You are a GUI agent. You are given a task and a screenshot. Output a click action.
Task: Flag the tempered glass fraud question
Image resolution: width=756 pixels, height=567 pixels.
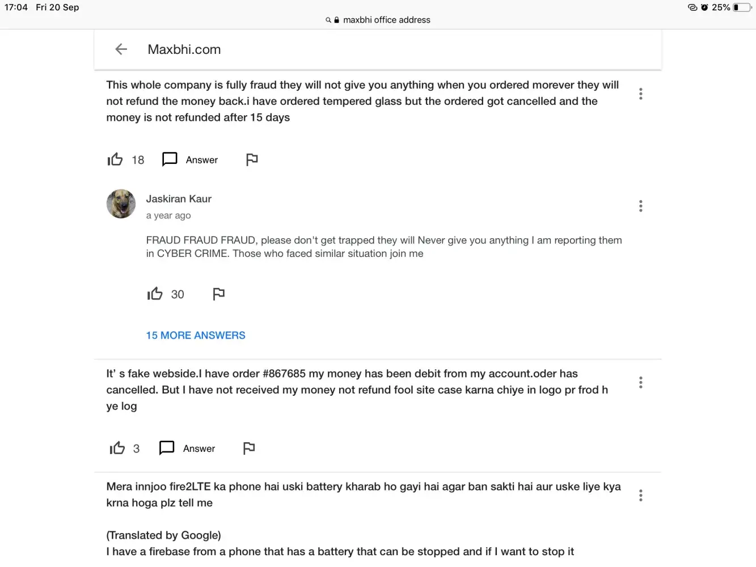[x=252, y=160]
